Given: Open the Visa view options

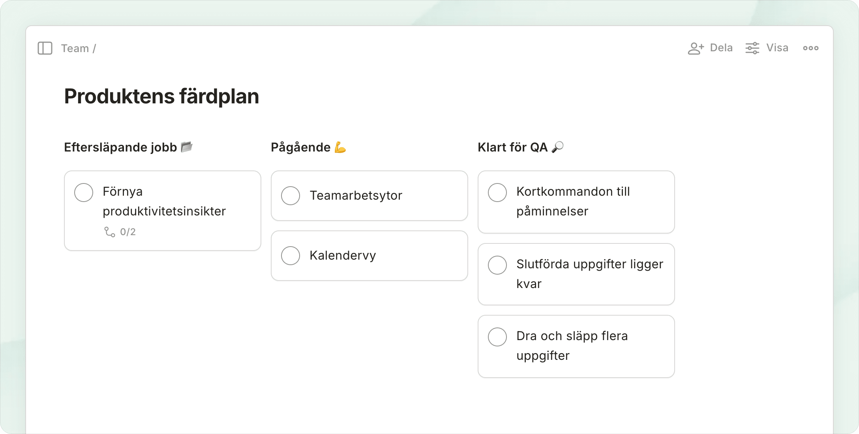Looking at the screenshot, I should (777, 48).
